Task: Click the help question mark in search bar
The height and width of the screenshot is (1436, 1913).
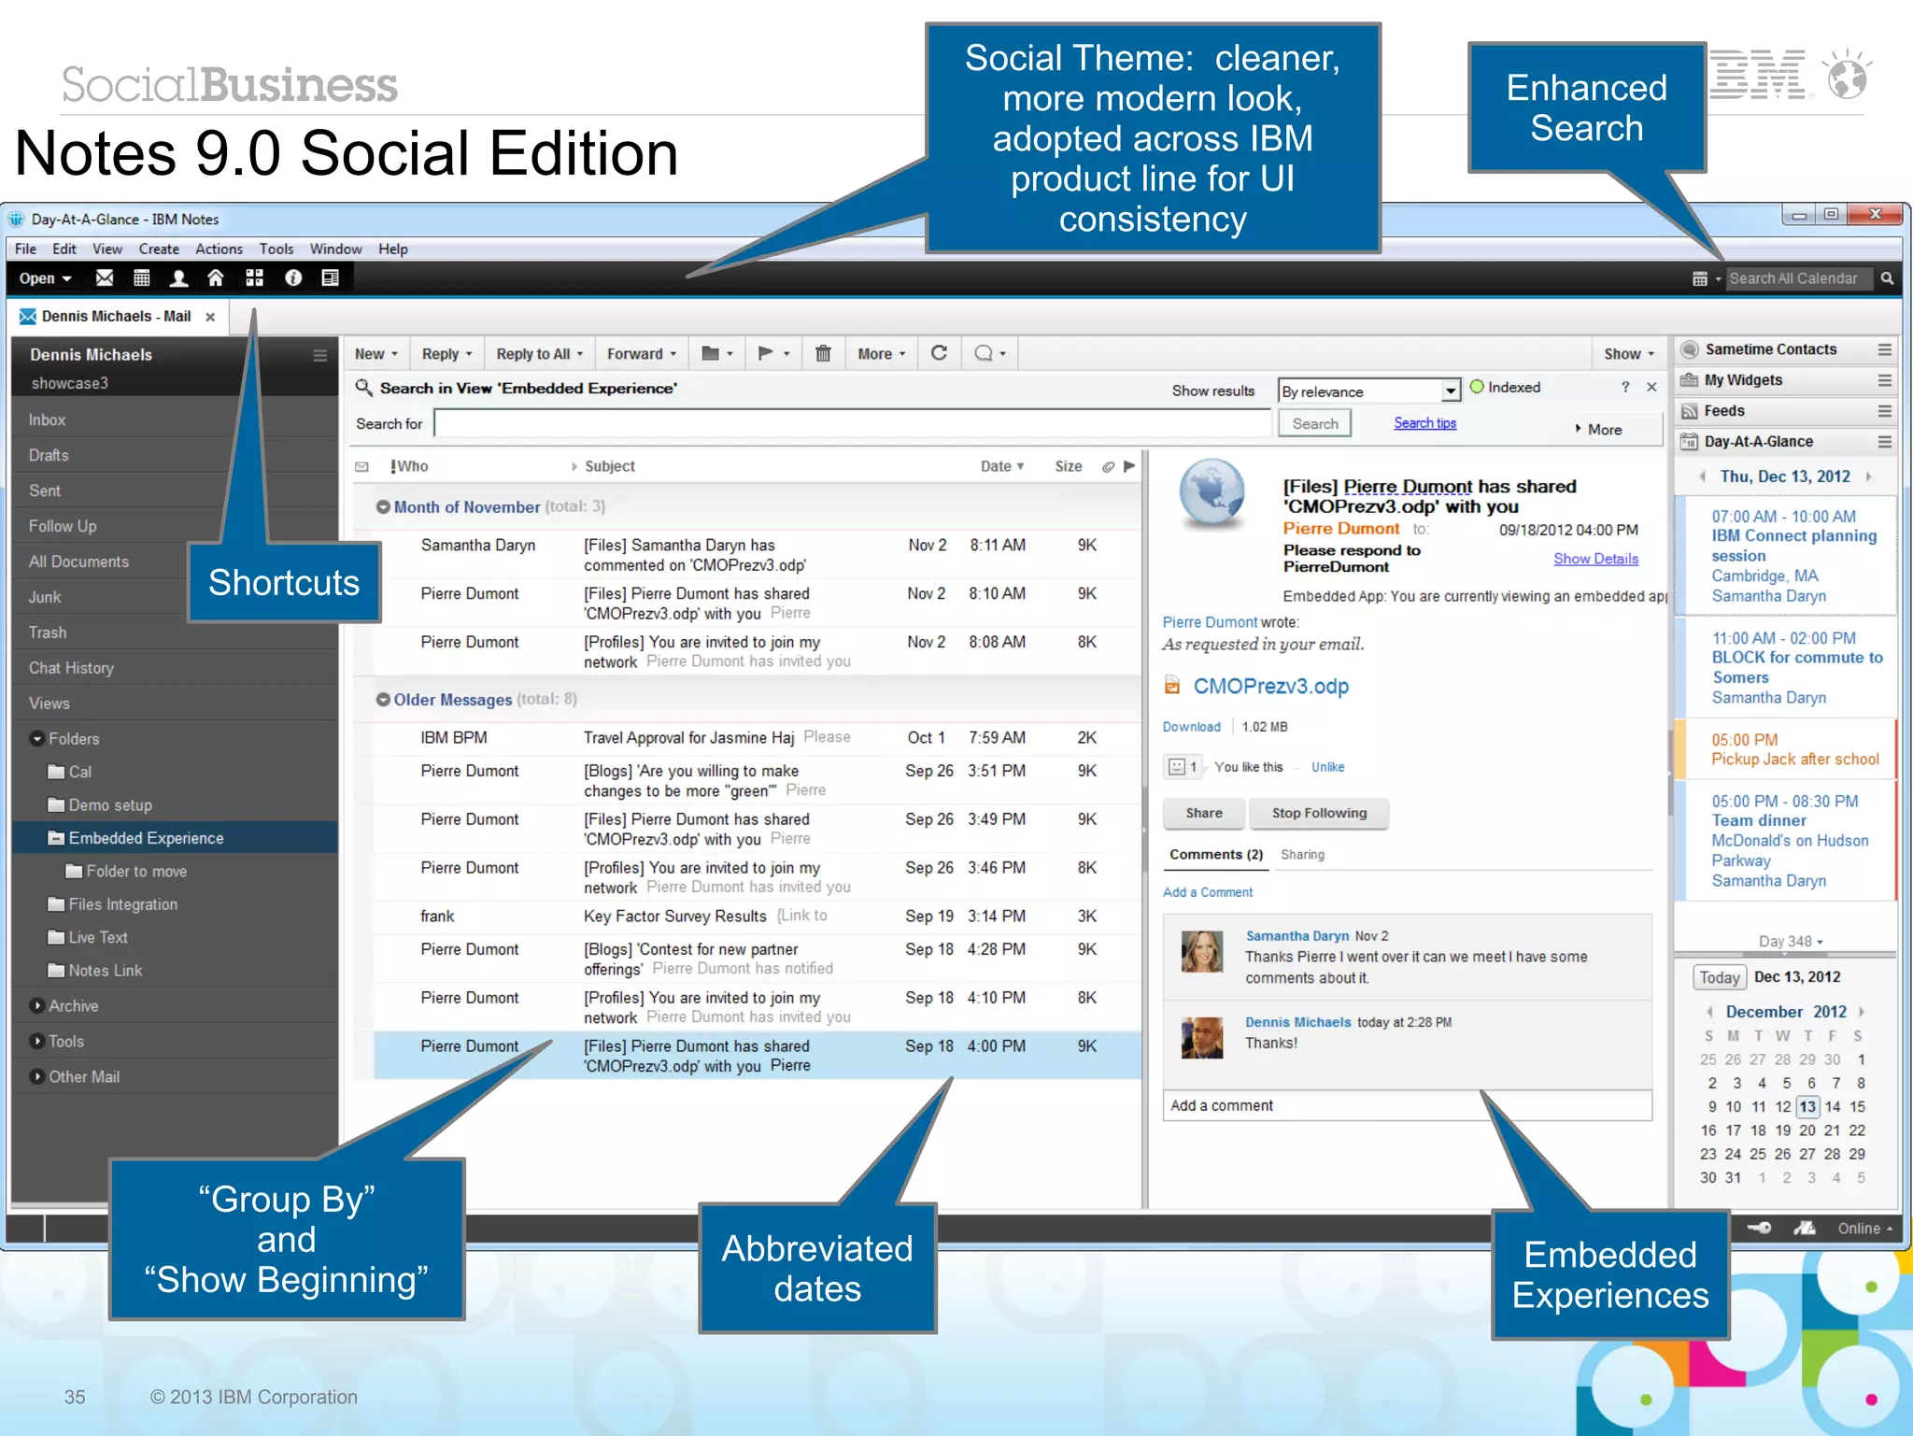Action: pyautogui.click(x=1625, y=387)
